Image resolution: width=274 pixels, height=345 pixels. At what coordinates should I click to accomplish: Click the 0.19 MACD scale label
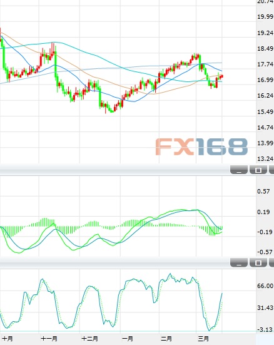(263, 212)
